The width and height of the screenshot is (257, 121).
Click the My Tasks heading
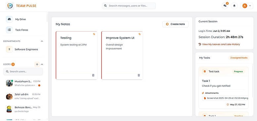click(204, 58)
